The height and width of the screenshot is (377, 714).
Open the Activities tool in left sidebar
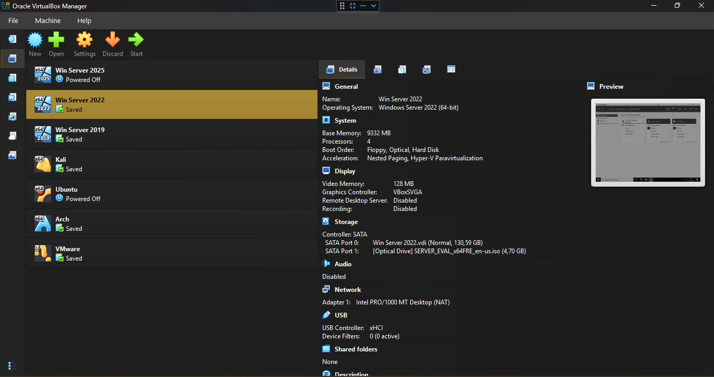tap(12, 155)
